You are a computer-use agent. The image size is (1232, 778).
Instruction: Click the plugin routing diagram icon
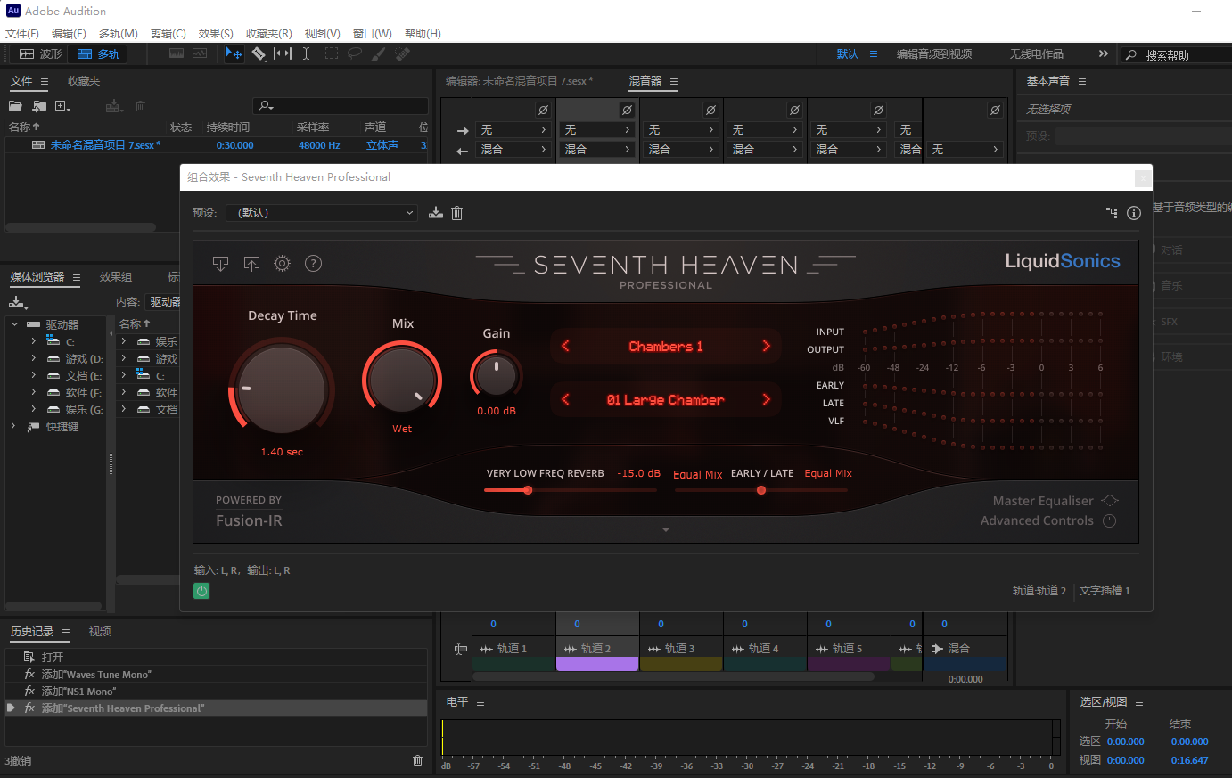click(1111, 213)
